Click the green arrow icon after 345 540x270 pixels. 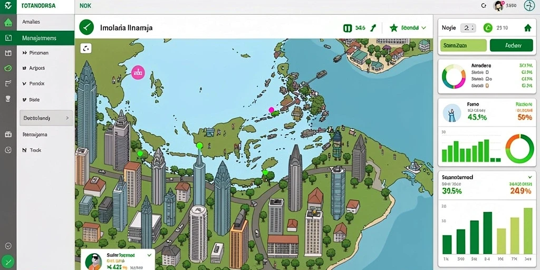[x=373, y=28]
